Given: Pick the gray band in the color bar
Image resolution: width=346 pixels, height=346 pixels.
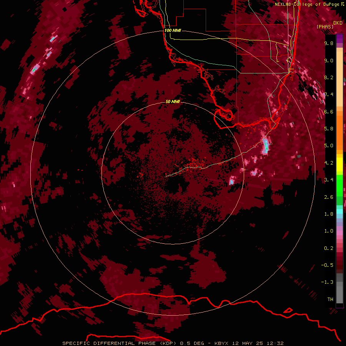Looking at the screenshot, I should click(339, 289).
